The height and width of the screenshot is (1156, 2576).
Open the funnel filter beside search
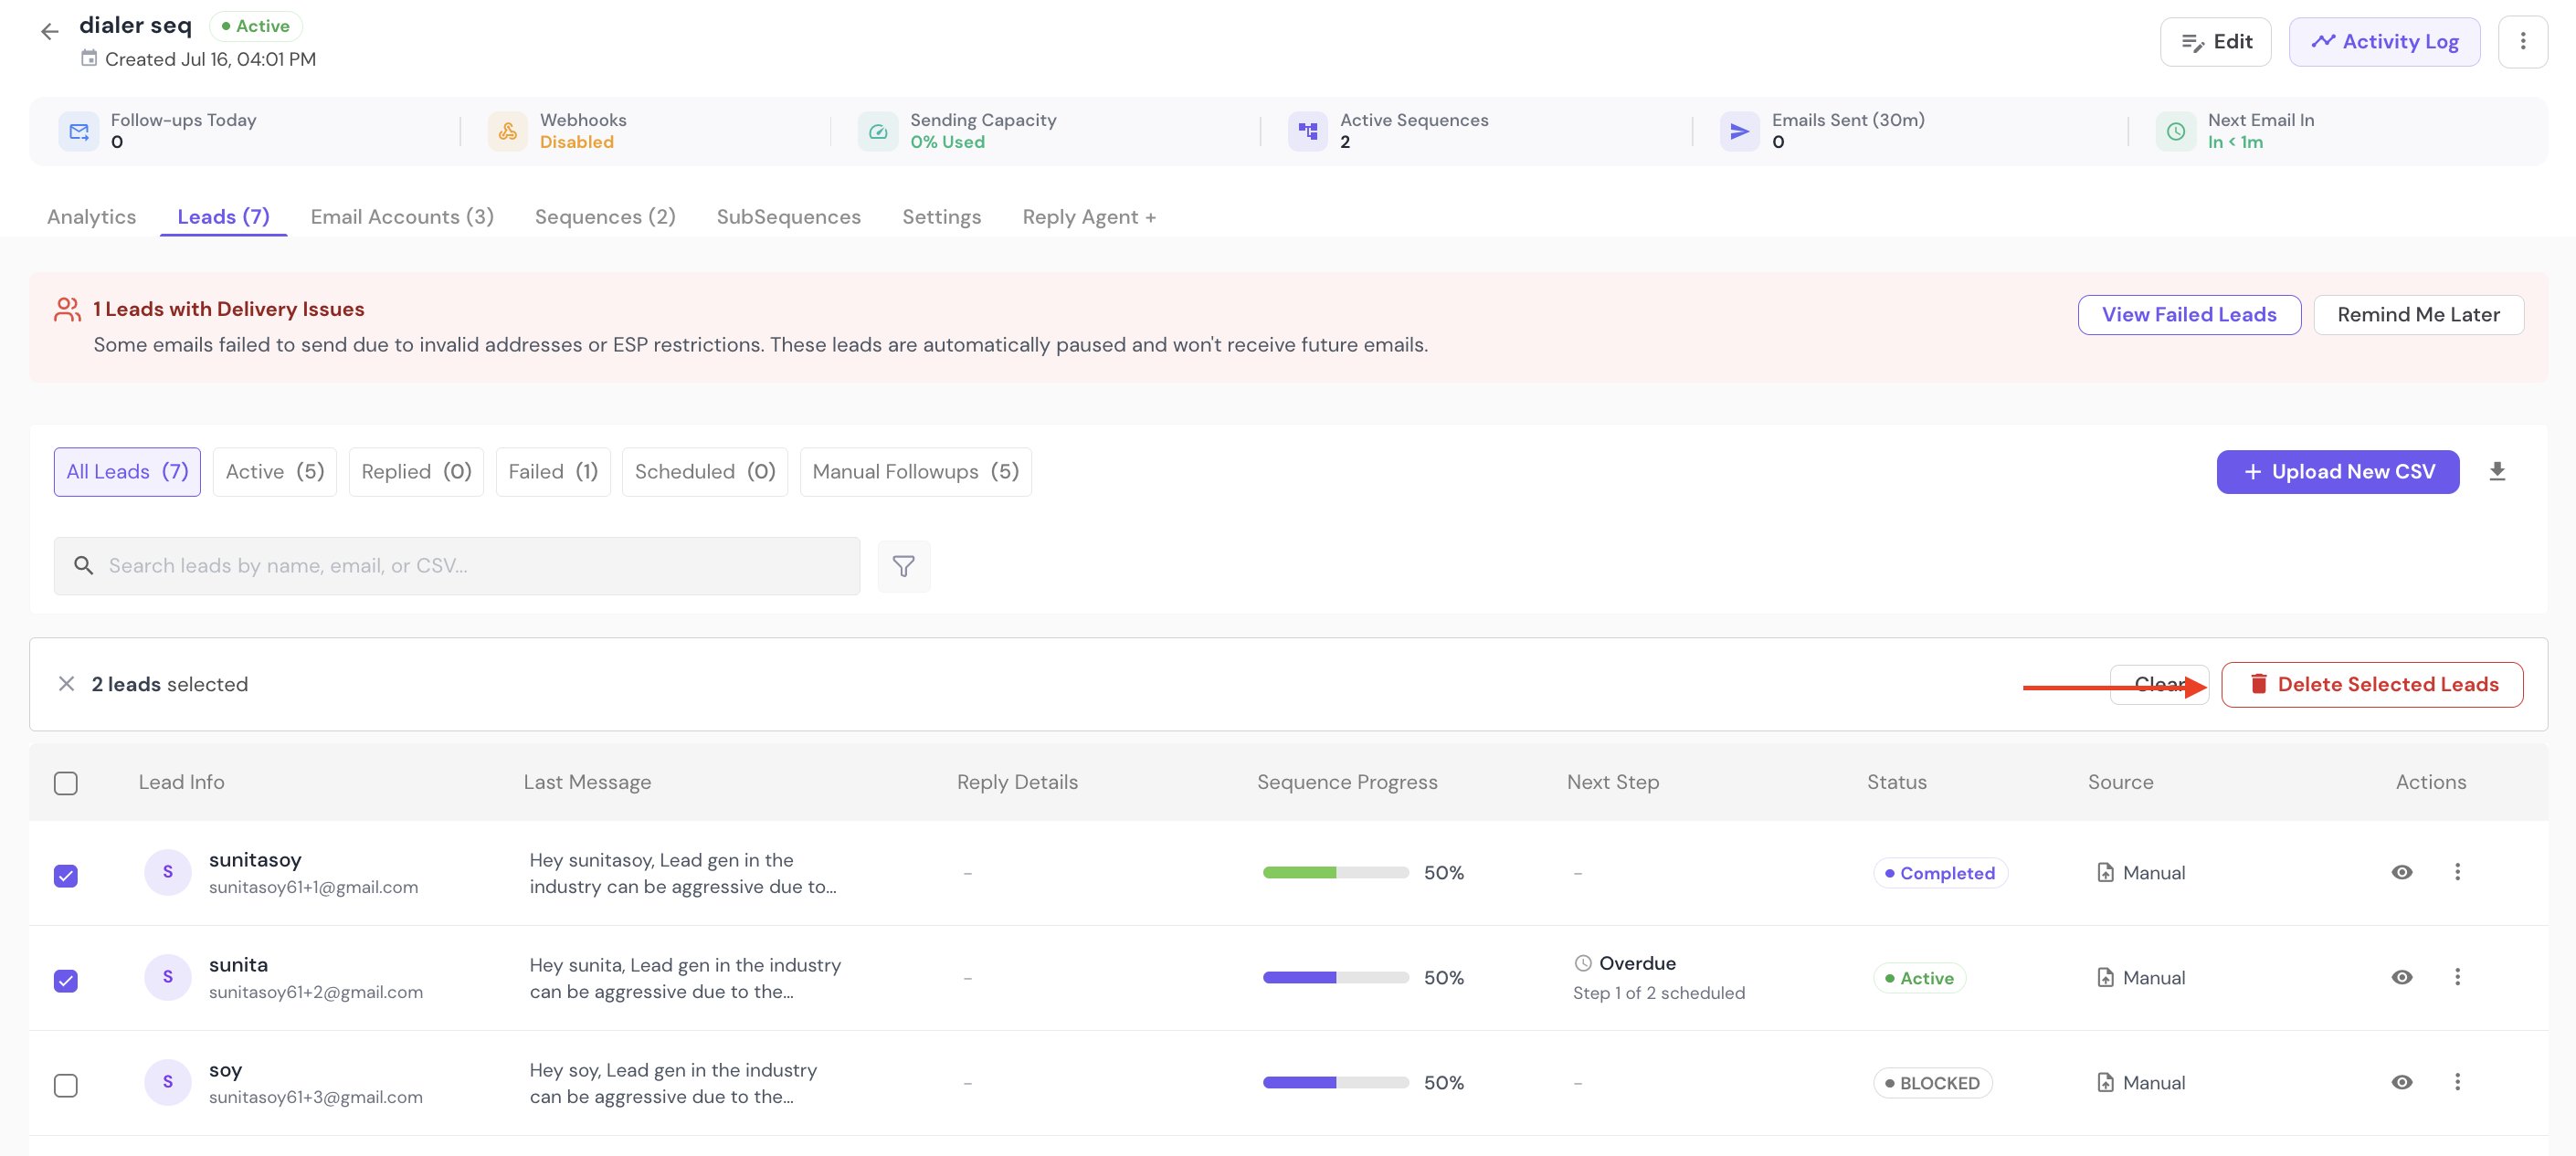pyautogui.click(x=903, y=567)
